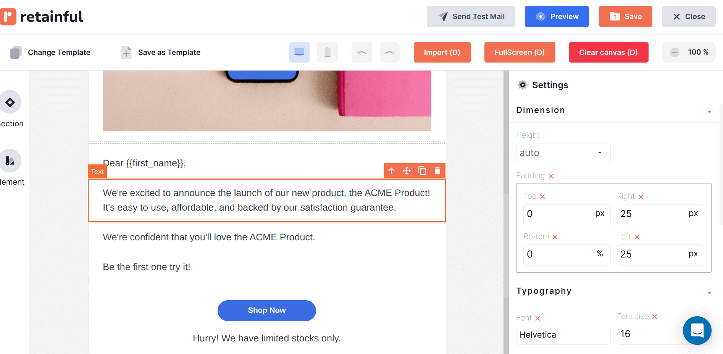This screenshot has width=723, height=354.
Task: Delete the selected text block
Action: coord(437,171)
